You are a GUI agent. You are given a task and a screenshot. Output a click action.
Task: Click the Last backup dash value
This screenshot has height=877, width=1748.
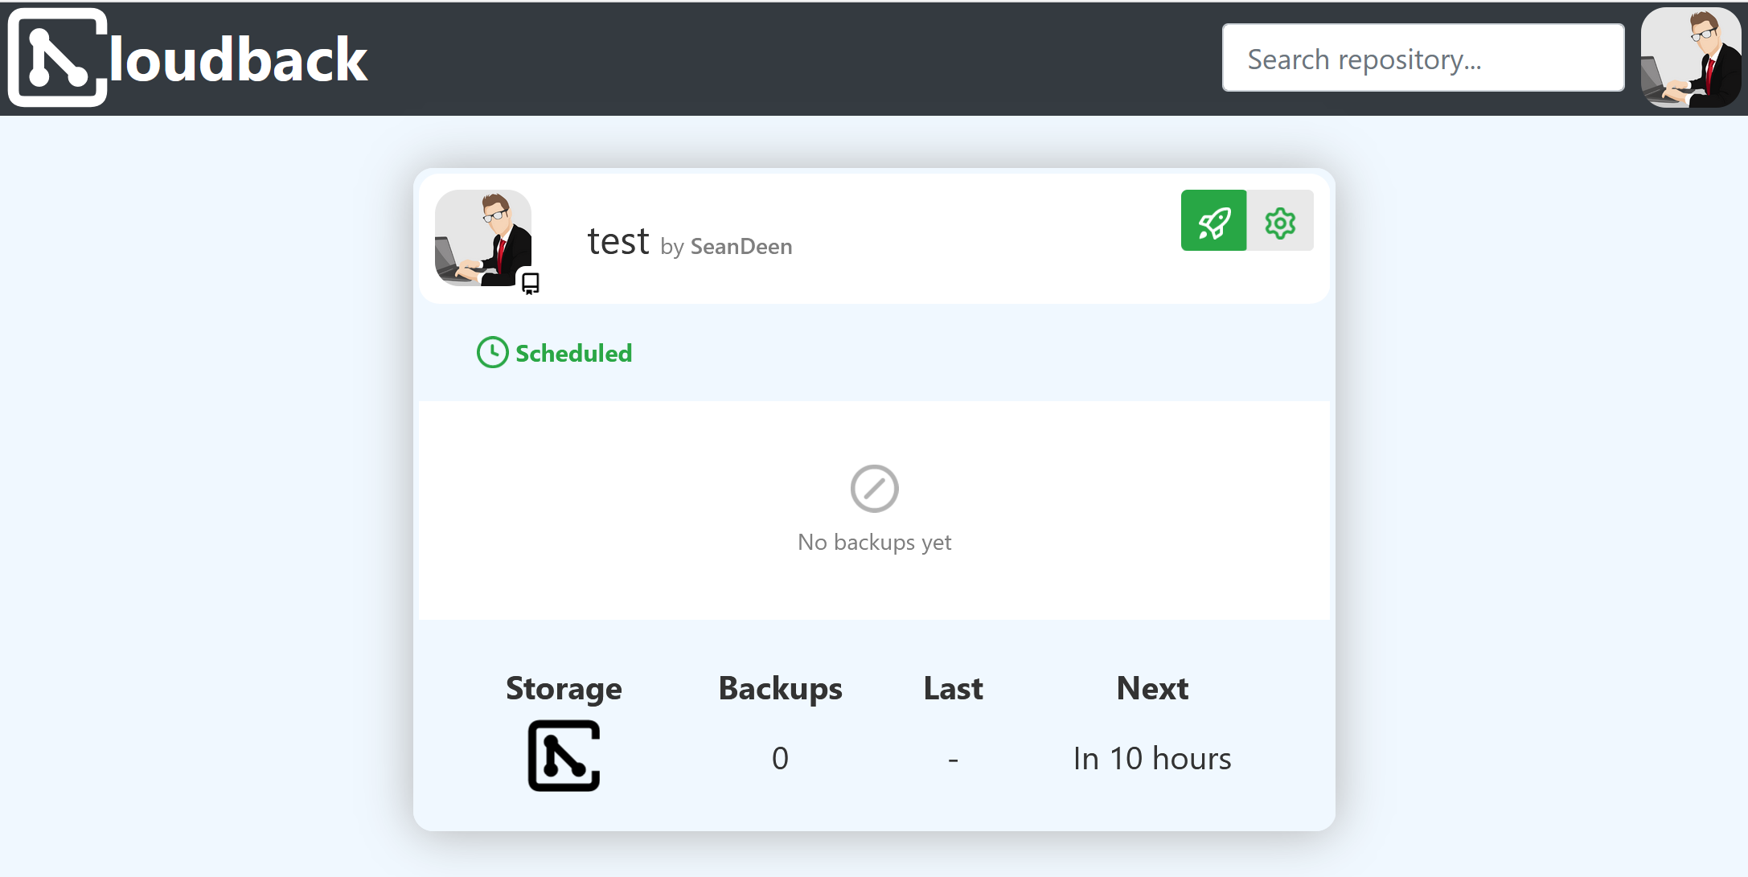953,759
